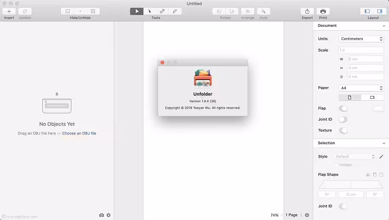Toggle the Texture switch
This screenshot has height=220, width=389.
click(343, 130)
